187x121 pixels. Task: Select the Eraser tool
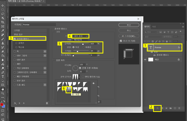3,52
